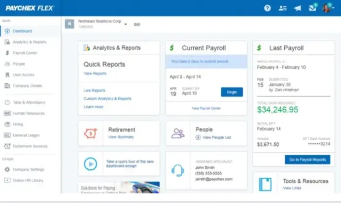341x203 pixels.
Task: Open the Live Reports link
Action: 94,90
